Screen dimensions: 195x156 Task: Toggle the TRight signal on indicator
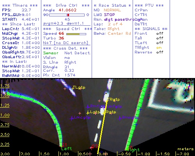pyautogui.click(x=159, y=48)
